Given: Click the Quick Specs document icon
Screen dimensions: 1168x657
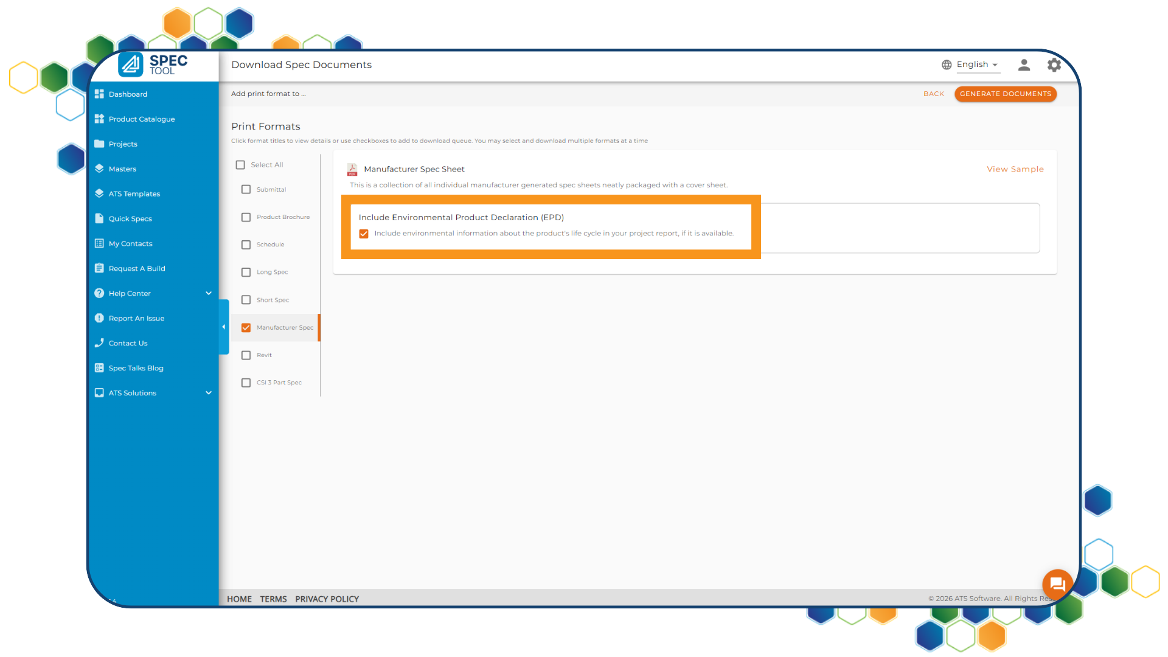Looking at the screenshot, I should (x=99, y=218).
